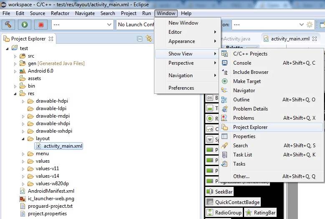Collapse the layout folder
Viewport: 325px width, 219px height.
(x=23, y=139)
